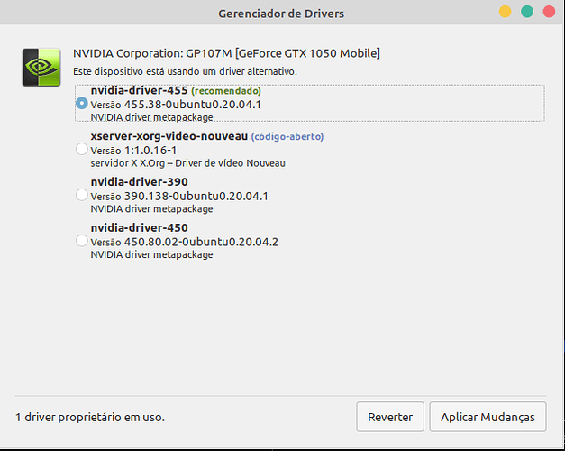
Task: Click the Aplicar Mudanças button
Action: (488, 417)
